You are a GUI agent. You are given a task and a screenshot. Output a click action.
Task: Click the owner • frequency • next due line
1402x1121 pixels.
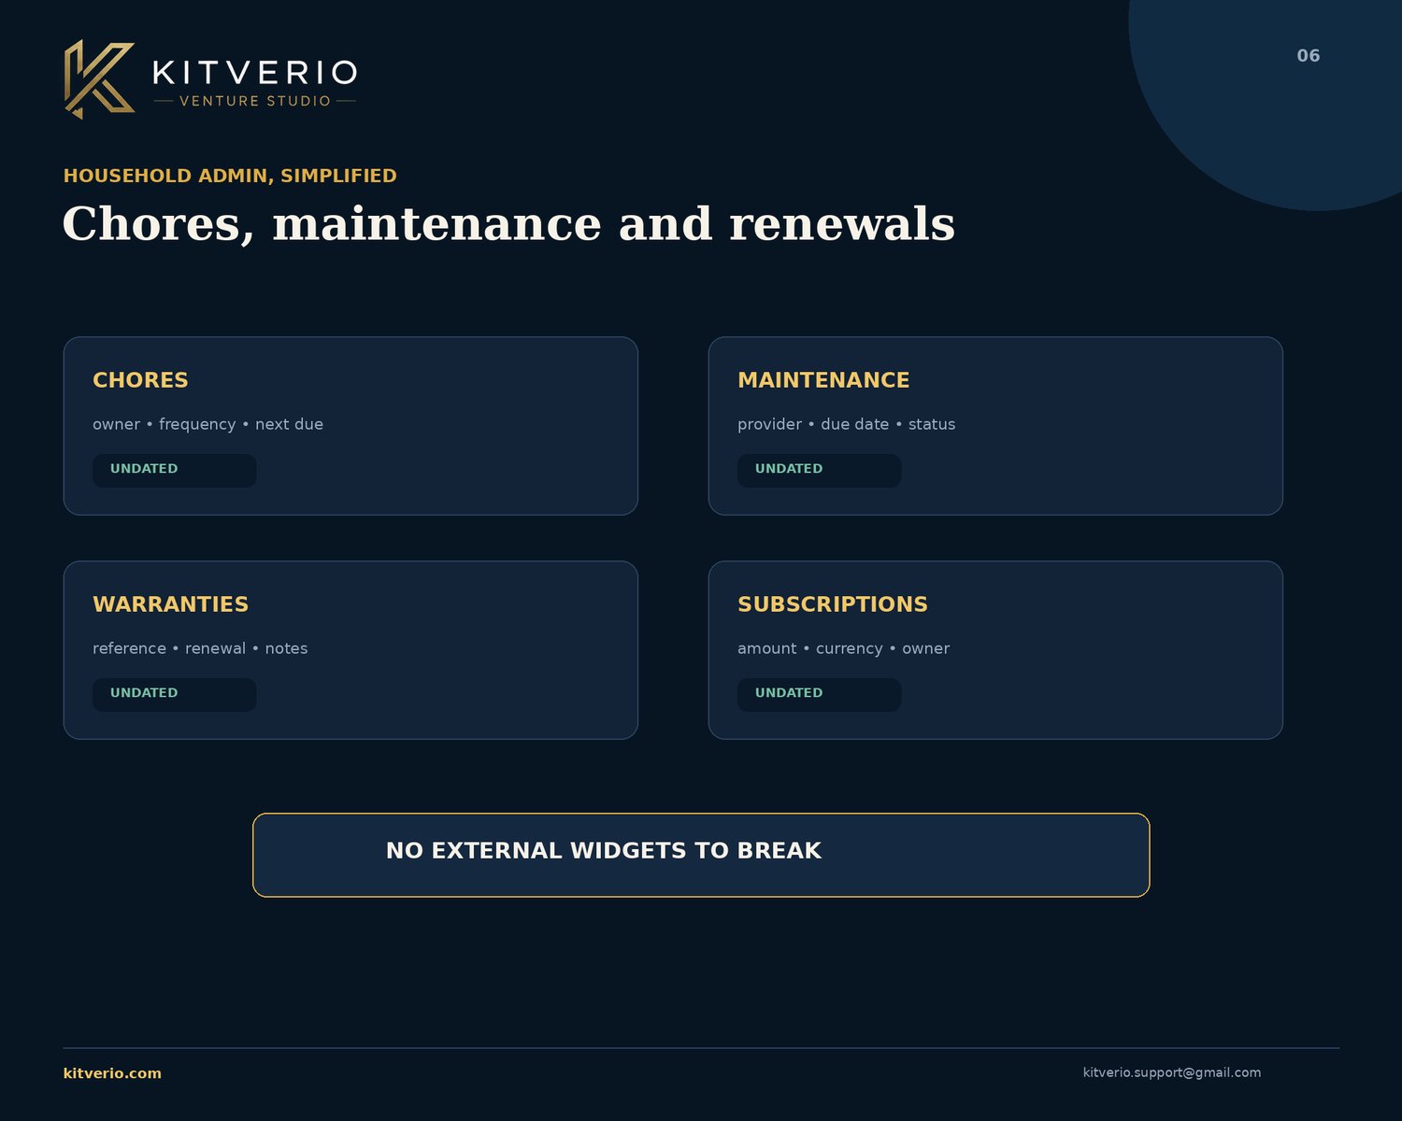pos(207,424)
